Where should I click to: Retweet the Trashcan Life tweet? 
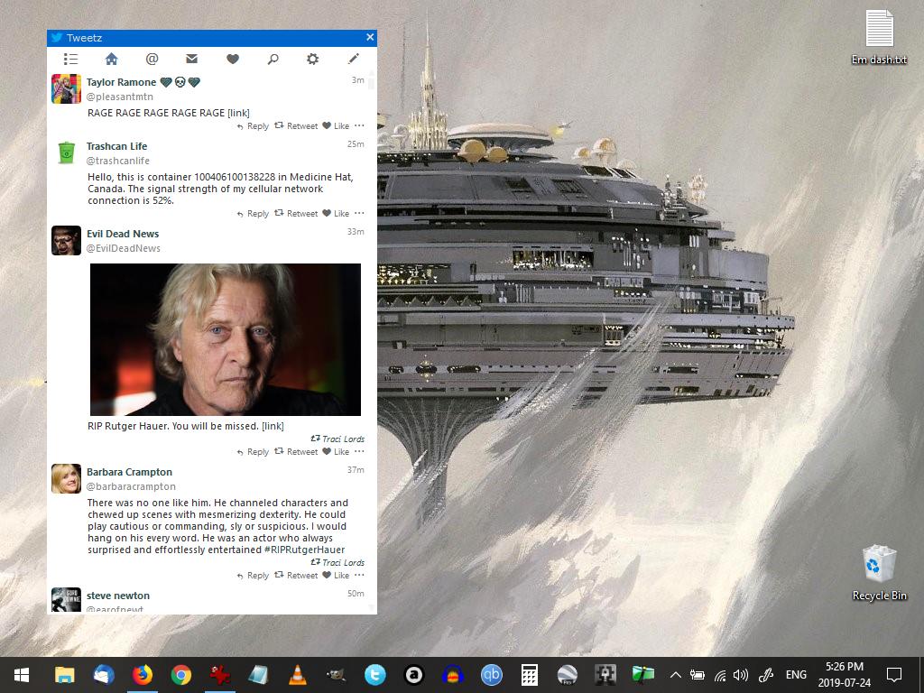tap(296, 213)
